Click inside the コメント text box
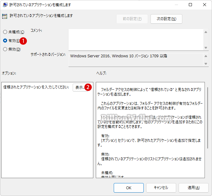The height and width of the screenshot is (196, 212). [136, 40]
